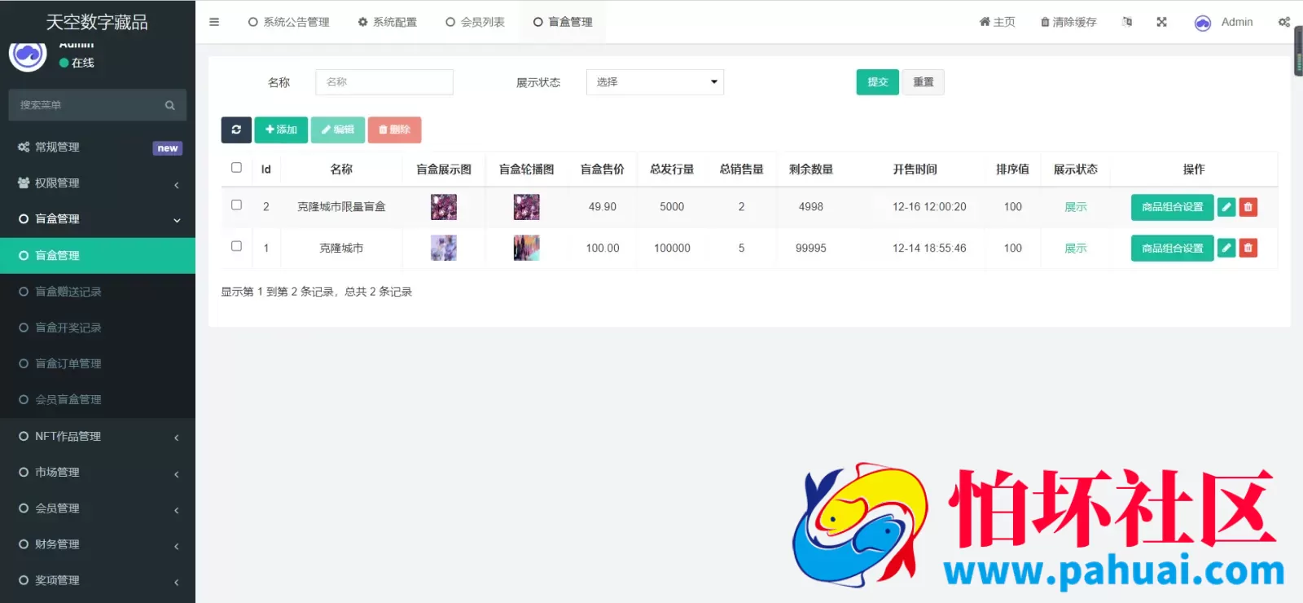Image resolution: width=1303 pixels, height=603 pixels.
Task: Click 展示 status in row Id 1
Action: tap(1075, 248)
